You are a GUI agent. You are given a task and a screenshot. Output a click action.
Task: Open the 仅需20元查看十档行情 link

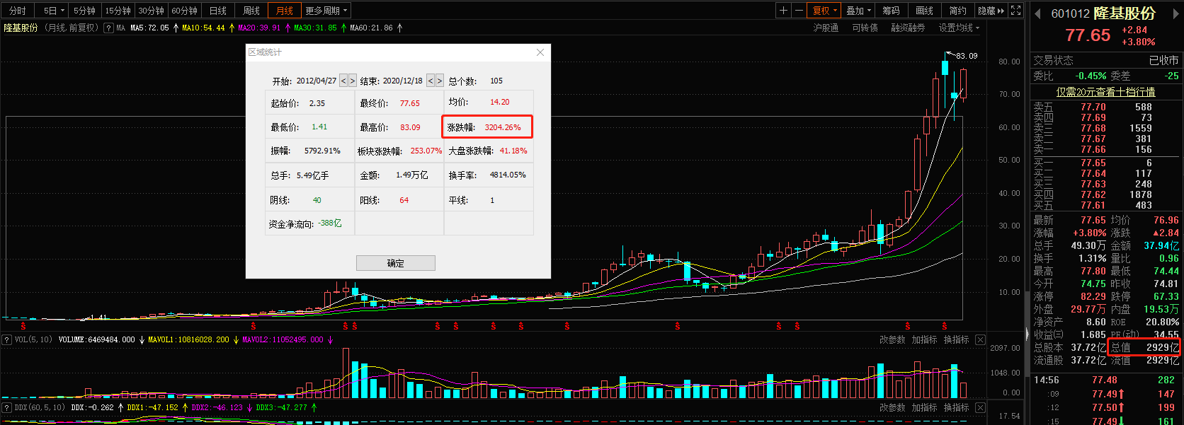point(1105,92)
